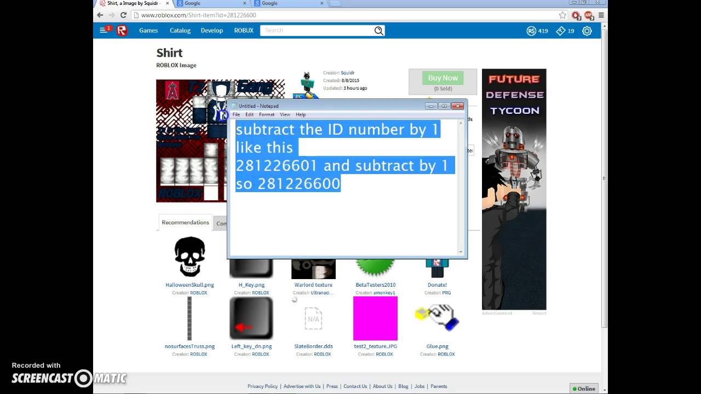Image resolution: width=701 pixels, height=394 pixels.
Task: Open the Blog footer link
Action: click(403, 386)
